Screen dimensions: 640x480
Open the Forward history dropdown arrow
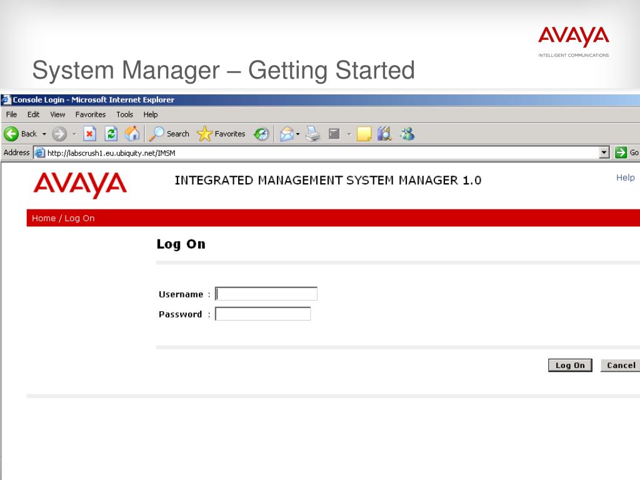pyautogui.click(x=74, y=134)
